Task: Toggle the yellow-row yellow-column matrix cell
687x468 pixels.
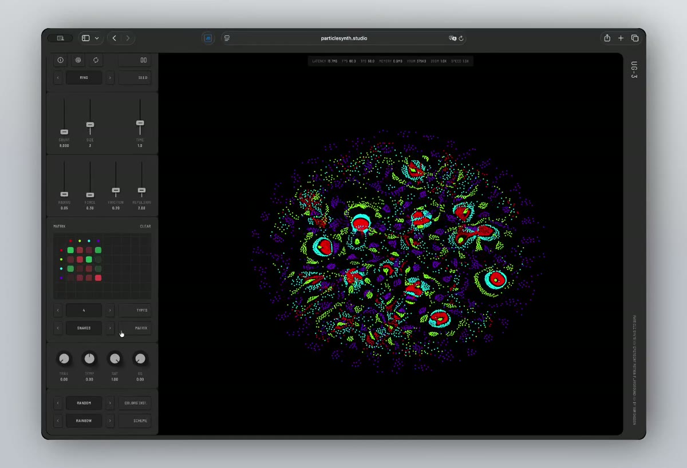Action: [x=80, y=259]
